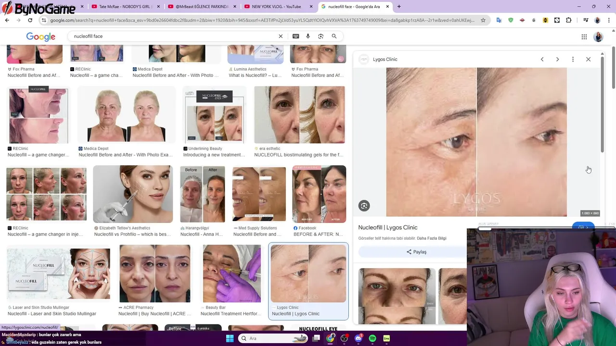This screenshot has width=616, height=346.
Task: Open ACRE Pharmacy Nucleofill result
Action: [x=154, y=273]
